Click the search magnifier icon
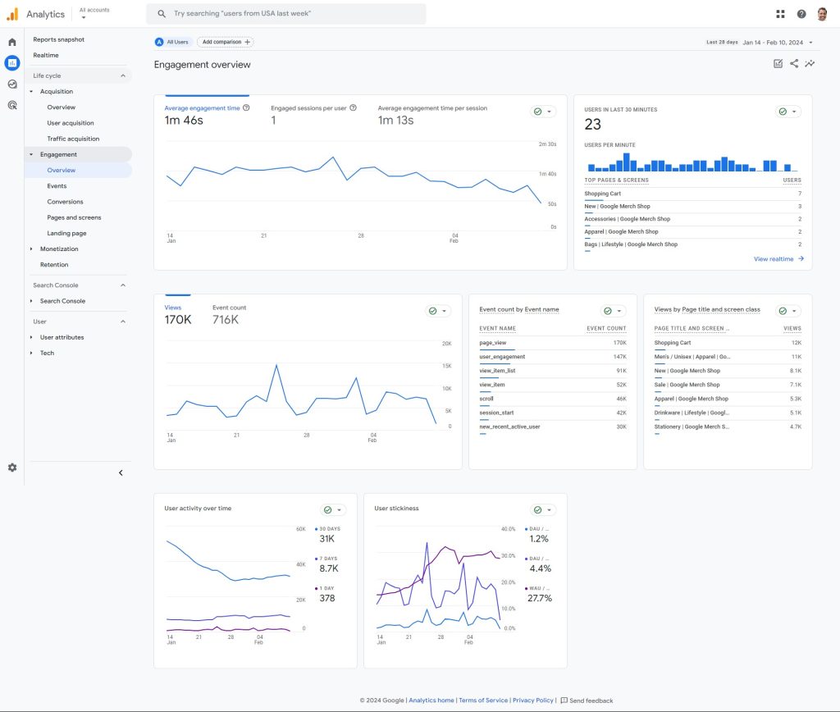This screenshot has height=712, width=840. coord(162,14)
